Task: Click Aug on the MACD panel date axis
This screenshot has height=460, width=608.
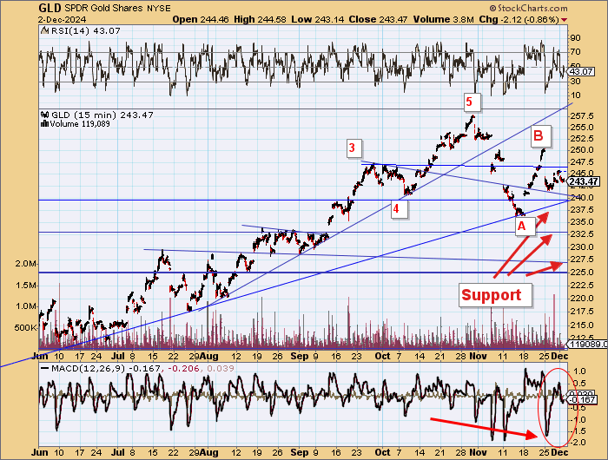Action: (209, 452)
